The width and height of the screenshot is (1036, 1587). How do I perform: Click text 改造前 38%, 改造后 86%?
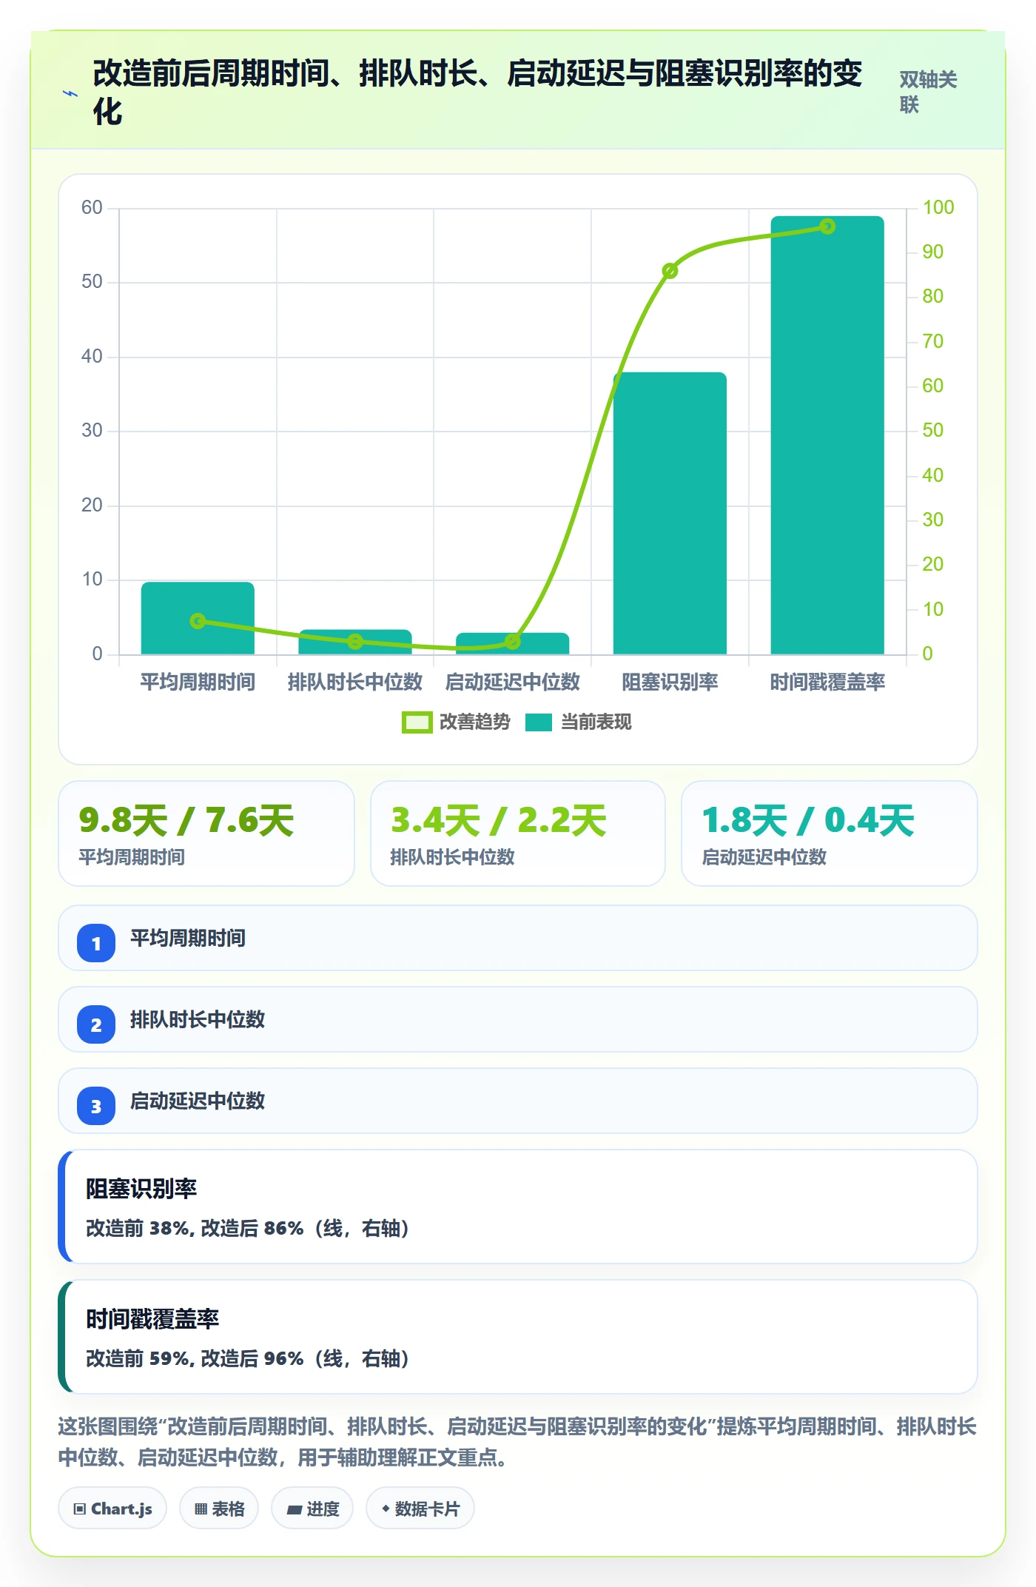tap(195, 1229)
